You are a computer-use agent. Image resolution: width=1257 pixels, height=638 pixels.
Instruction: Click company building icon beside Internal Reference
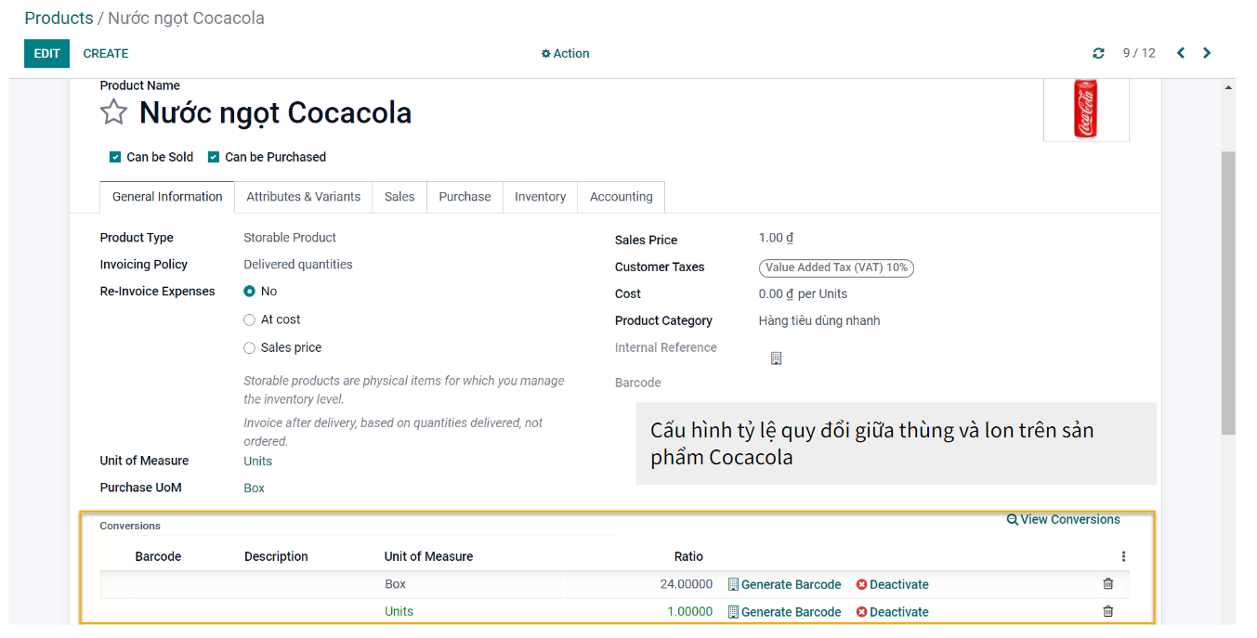coord(776,358)
